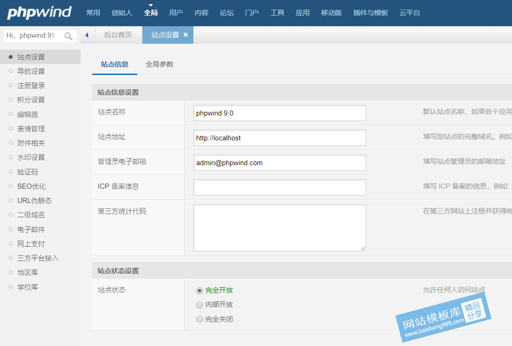Screen dimensions: 512x346
Task: Open 地区库 in the sidebar
Action: 28,272
